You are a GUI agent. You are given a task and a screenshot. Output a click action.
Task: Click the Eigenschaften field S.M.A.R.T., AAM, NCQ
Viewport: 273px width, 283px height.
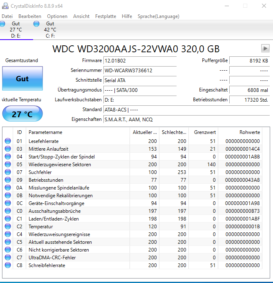187,120
